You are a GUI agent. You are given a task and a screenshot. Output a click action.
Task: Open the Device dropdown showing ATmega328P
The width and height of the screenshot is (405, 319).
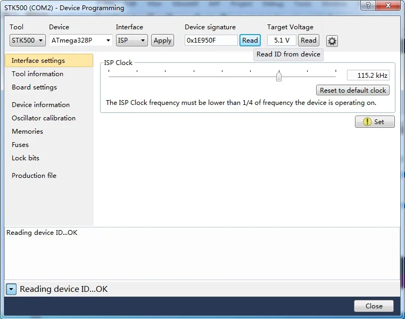pos(80,40)
